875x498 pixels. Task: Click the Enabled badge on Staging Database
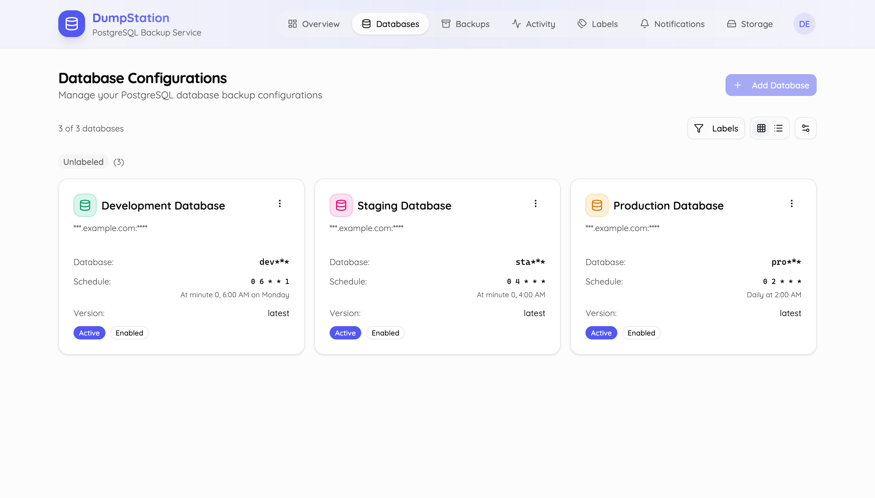click(385, 333)
